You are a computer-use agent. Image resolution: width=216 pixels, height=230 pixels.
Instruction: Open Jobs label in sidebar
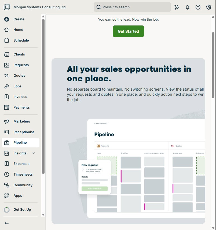[x=17, y=86]
